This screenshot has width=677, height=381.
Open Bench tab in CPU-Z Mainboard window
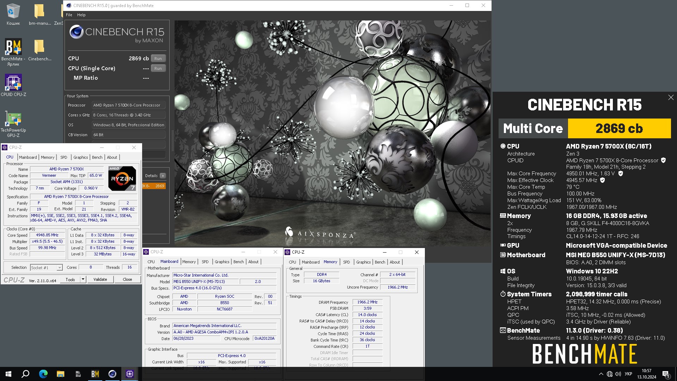coord(239,262)
